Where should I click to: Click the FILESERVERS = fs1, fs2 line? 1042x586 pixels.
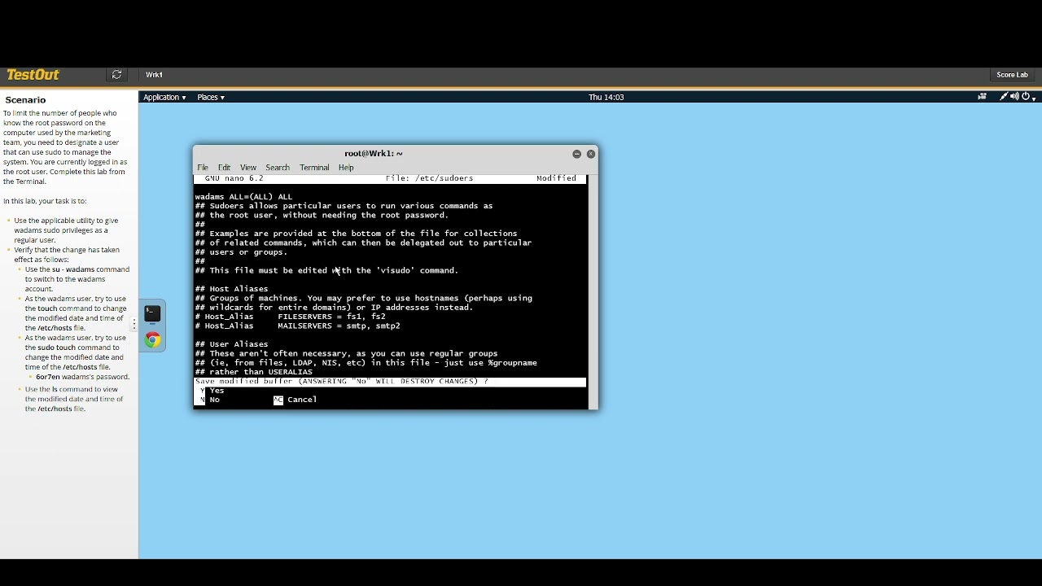point(291,317)
